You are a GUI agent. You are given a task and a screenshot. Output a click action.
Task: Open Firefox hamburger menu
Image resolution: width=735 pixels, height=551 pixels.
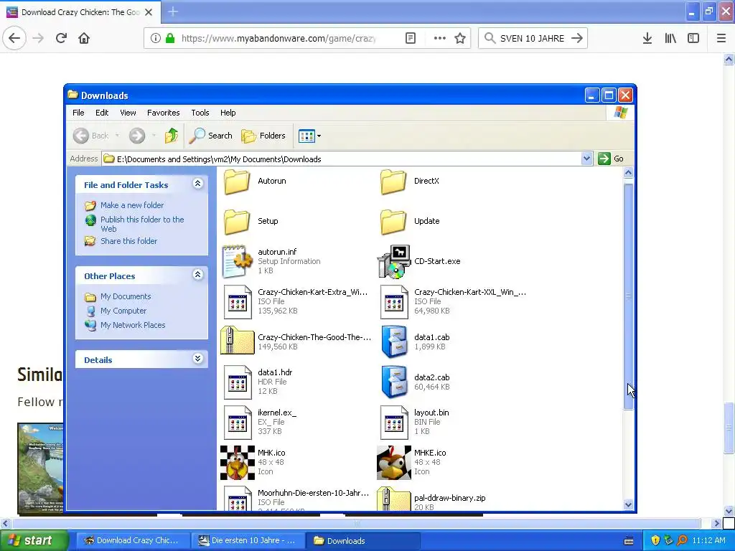(721, 39)
